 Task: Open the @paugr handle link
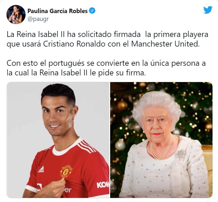tap(38, 19)
